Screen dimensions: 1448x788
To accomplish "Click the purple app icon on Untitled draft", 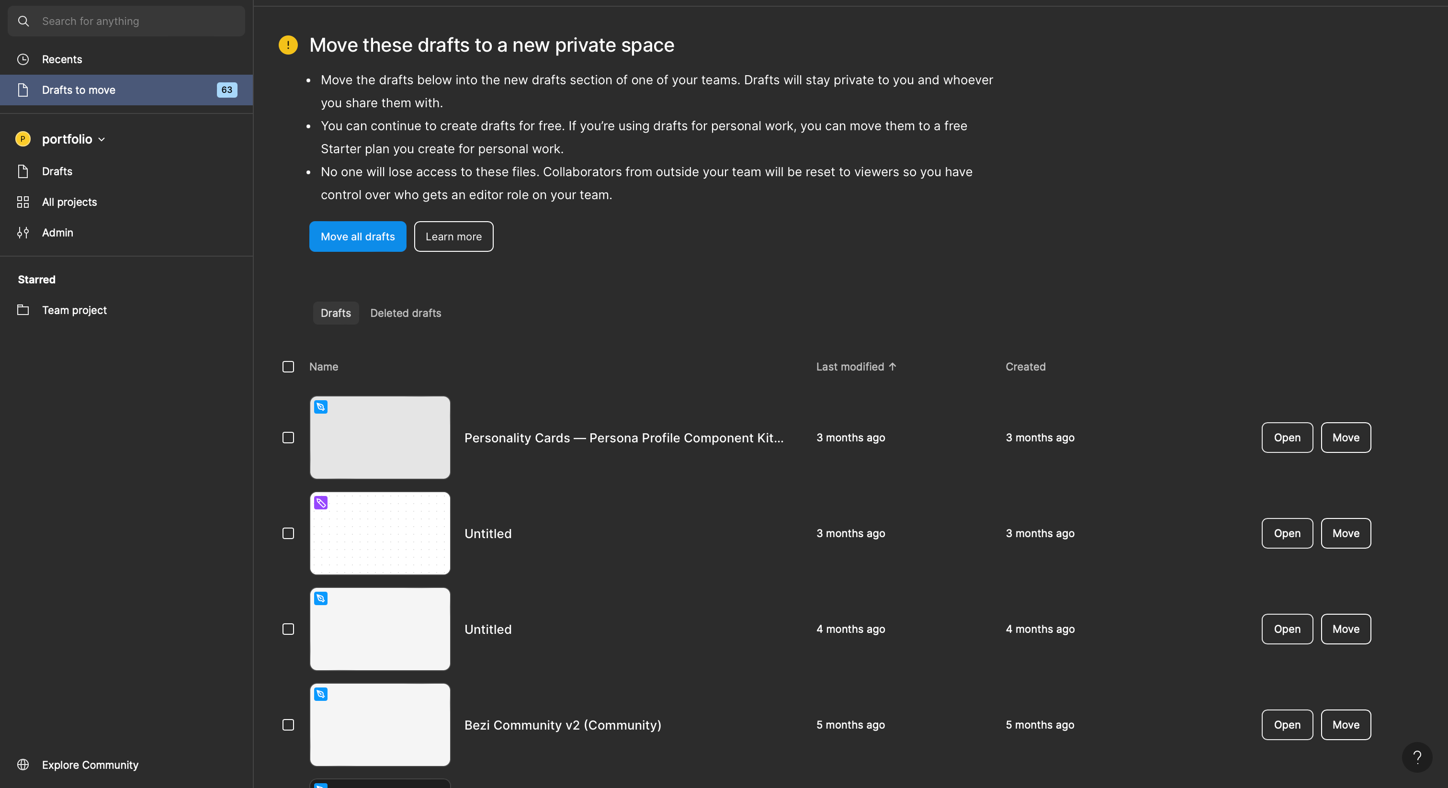I will point(321,503).
